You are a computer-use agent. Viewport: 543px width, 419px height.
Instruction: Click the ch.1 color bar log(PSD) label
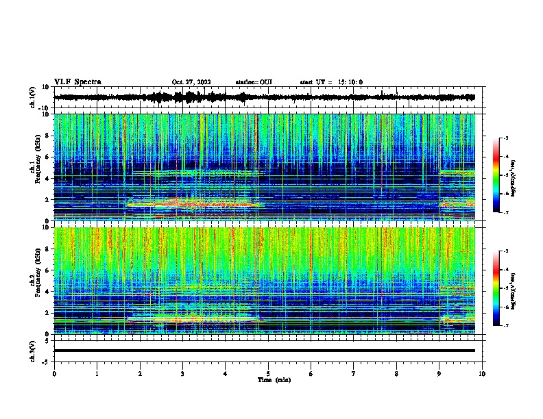(513, 179)
